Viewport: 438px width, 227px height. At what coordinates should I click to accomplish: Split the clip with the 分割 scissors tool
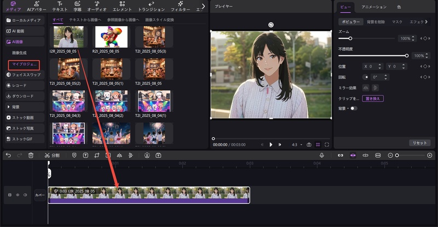pos(51,155)
